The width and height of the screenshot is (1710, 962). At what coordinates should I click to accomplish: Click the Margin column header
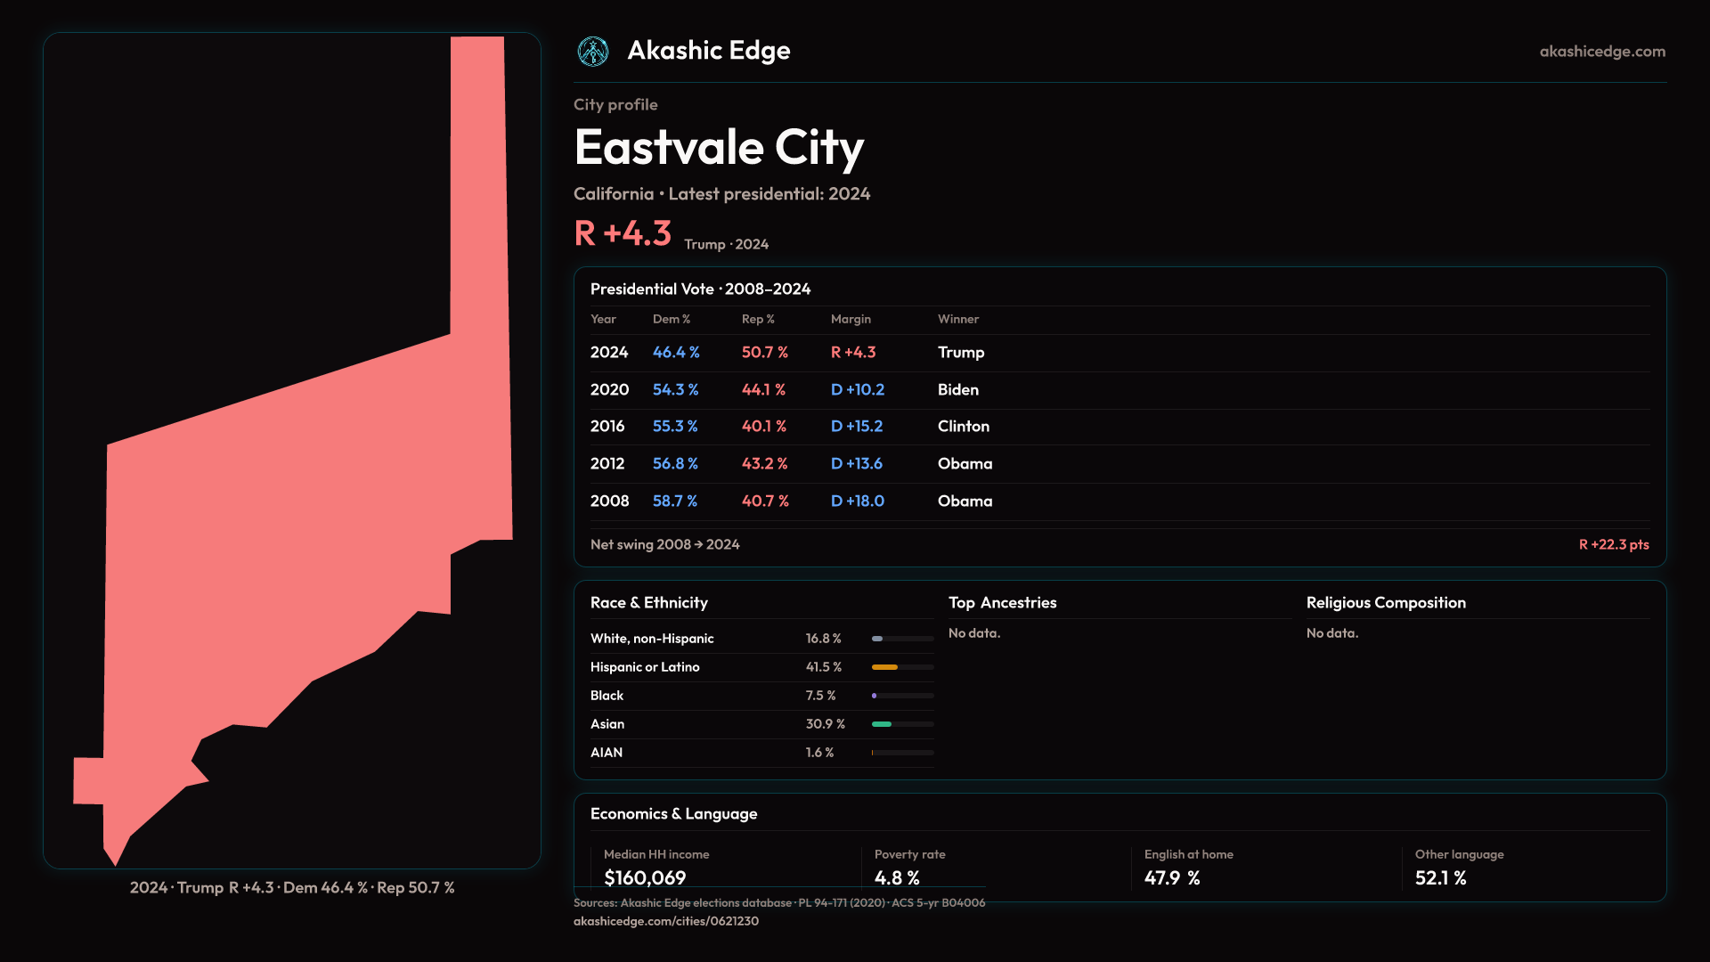pyautogui.click(x=850, y=319)
